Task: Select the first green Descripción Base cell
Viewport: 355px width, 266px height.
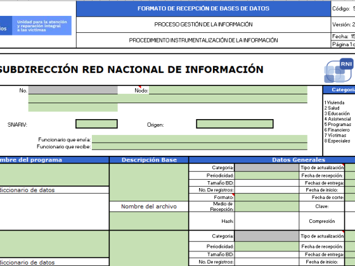Action: (x=149, y=182)
